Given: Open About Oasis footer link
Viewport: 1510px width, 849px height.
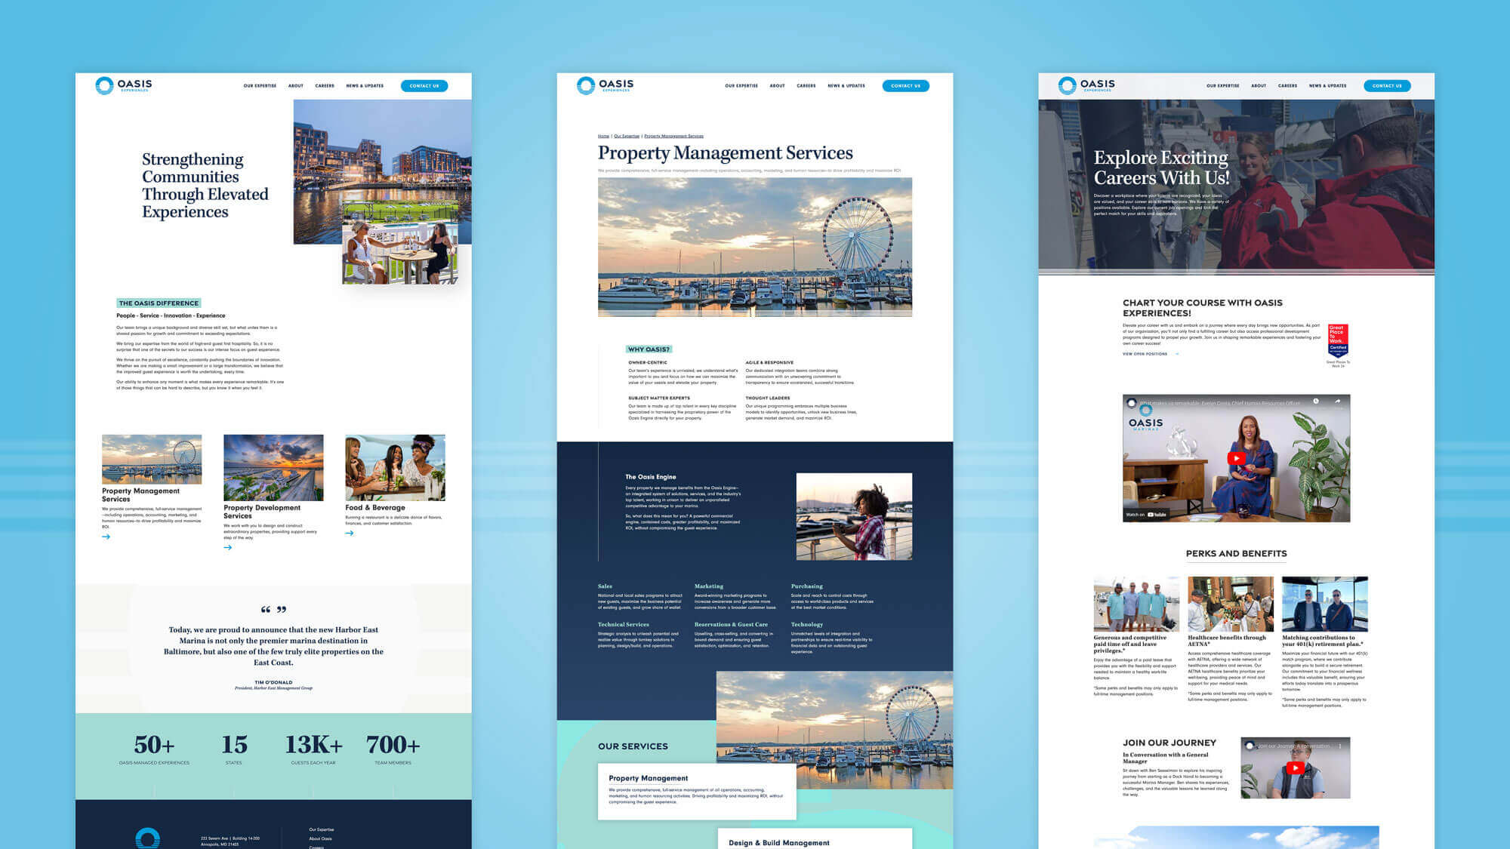Looking at the screenshot, I should pyautogui.click(x=320, y=838).
